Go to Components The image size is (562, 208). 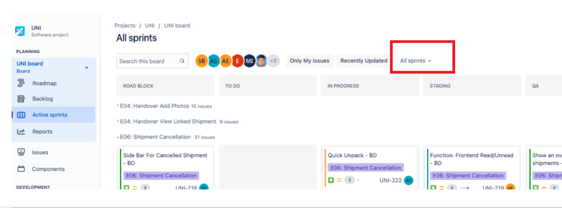(x=48, y=169)
